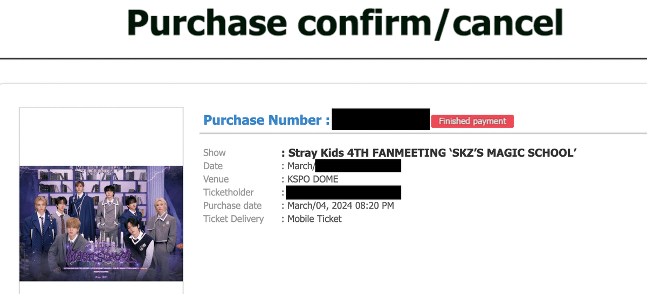Click the red Finished payment badge
The height and width of the screenshot is (294, 647).
472,121
